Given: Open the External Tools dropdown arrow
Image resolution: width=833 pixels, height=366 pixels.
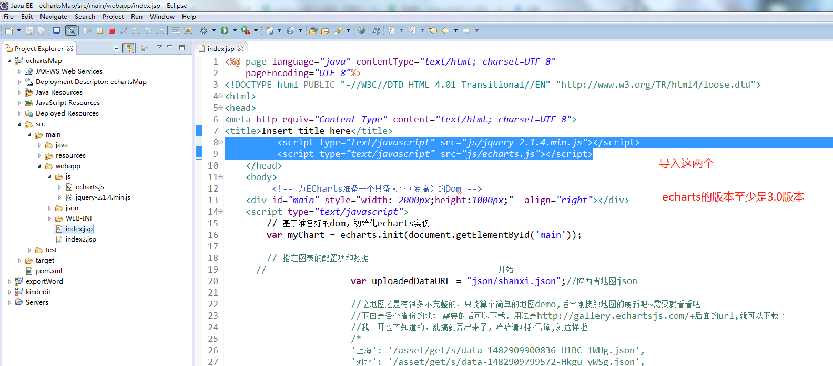Looking at the screenshot, I should 256,30.
